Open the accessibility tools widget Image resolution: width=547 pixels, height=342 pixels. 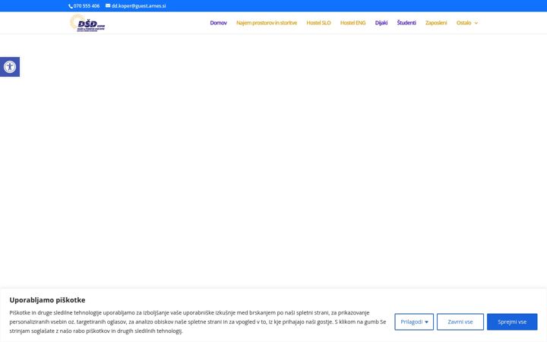tap(10, 67)
